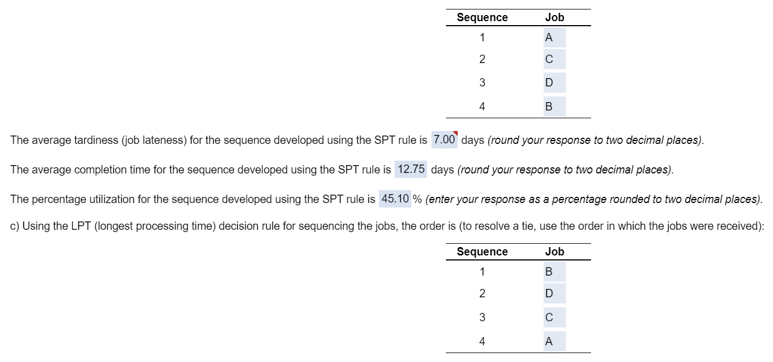Focus the percentage utilization field showing 45.10
Viewport: 773px width, 362px height.
click(395, 199)
